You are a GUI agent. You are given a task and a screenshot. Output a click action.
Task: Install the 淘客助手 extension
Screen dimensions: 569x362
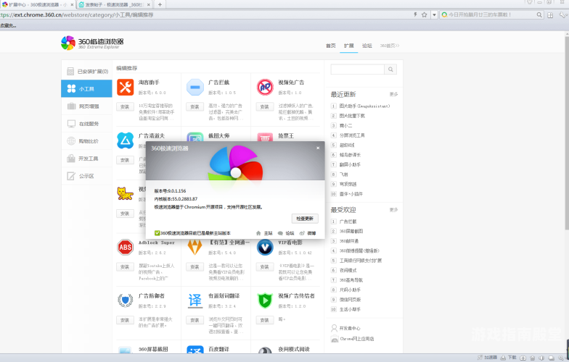click(125, 107)
